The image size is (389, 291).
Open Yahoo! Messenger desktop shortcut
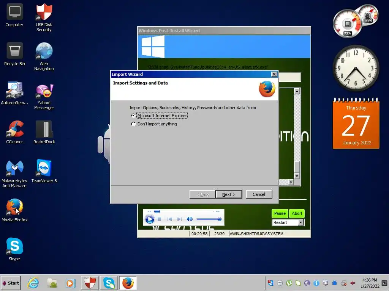click(44, 96)
